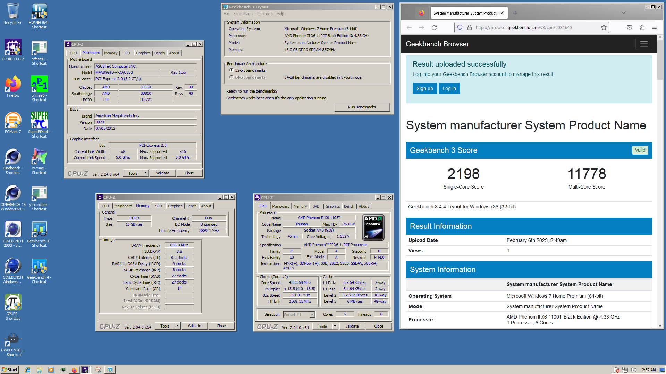
Task: Open the Snipping Tool taskbar icon
Action: tap(99, 370)
